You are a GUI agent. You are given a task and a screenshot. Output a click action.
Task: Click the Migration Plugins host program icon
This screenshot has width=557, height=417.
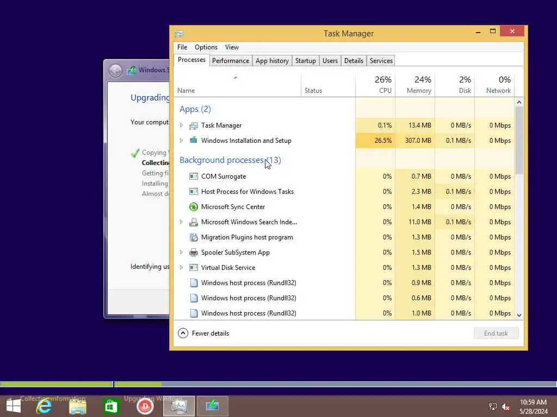(x=193, y=237)
